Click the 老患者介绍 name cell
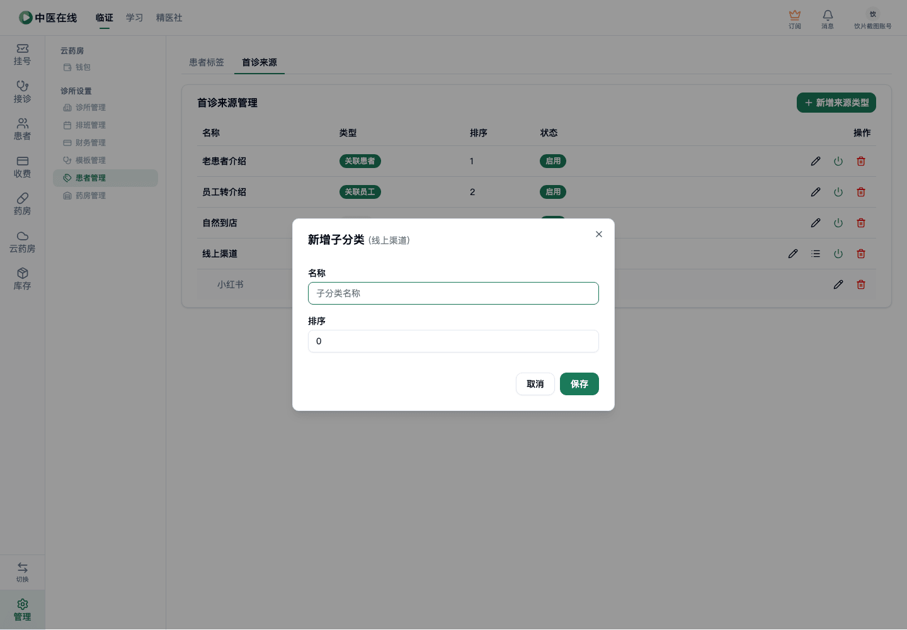This screenshot has height=630, width=907. pos(224,161)
